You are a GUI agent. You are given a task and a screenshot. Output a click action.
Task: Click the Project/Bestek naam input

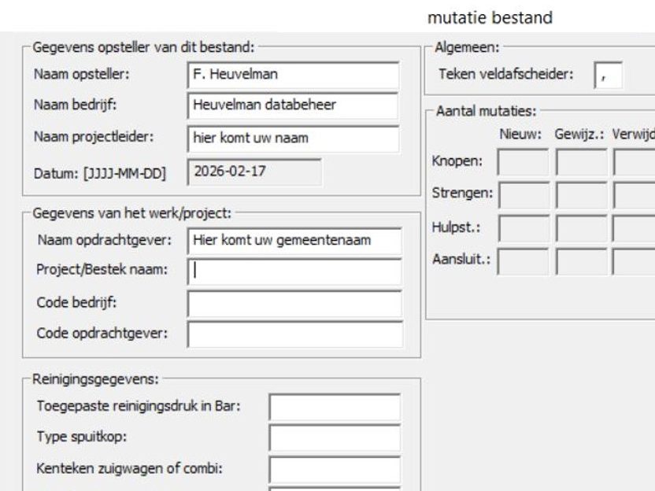294,271
